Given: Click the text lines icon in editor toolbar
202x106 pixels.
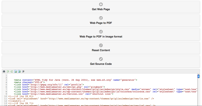Looking at the screenshot, I should [23, 71].
